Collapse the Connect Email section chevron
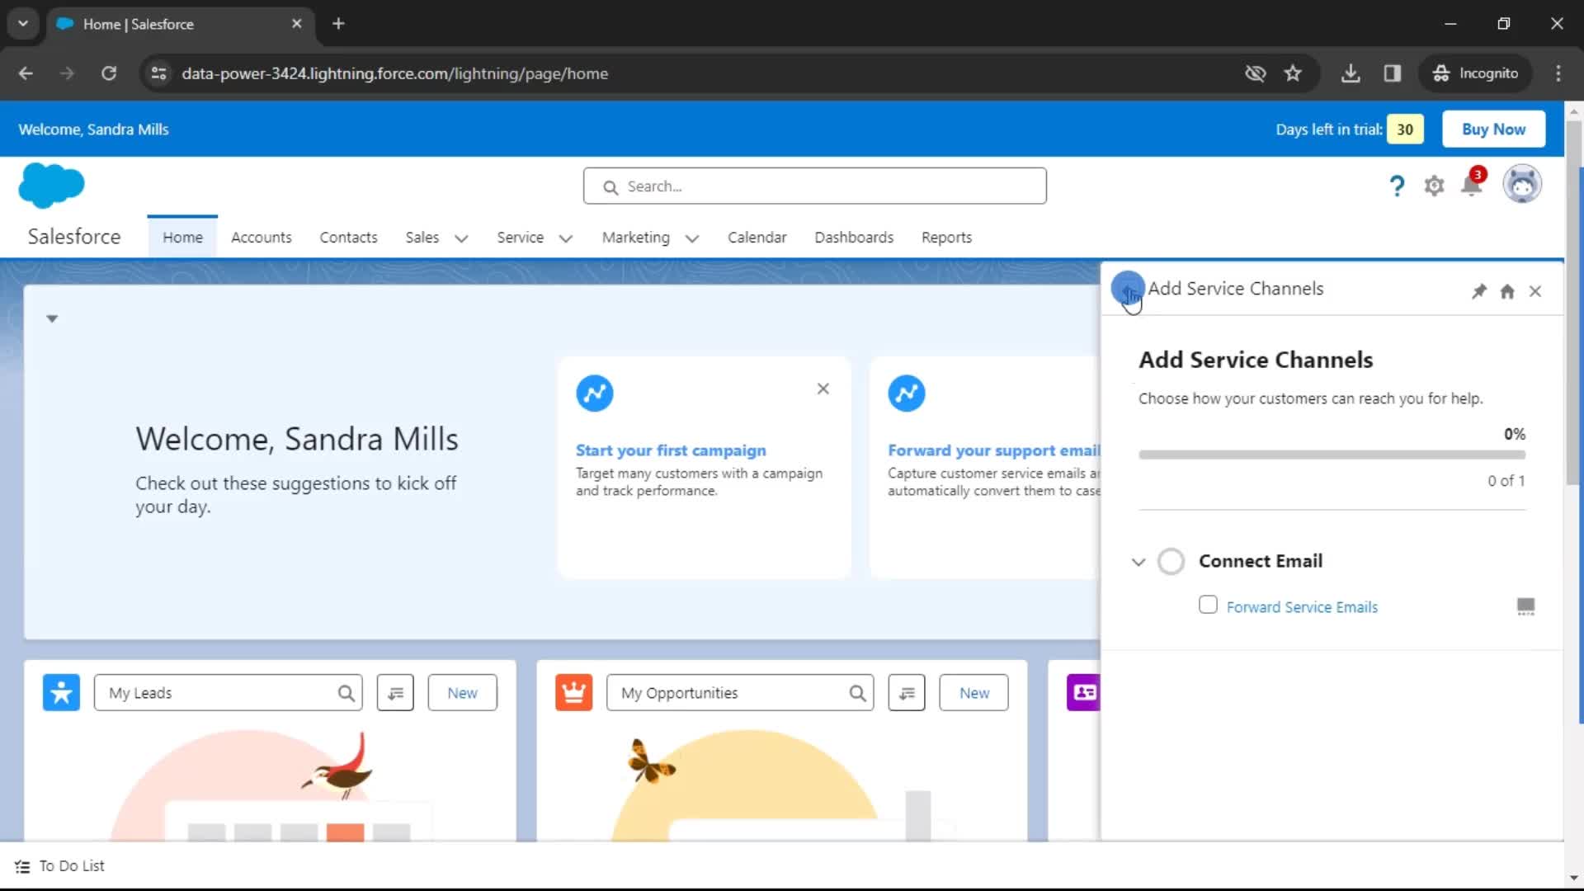The image size is (1584, 891). click(x=1138, y=562)
